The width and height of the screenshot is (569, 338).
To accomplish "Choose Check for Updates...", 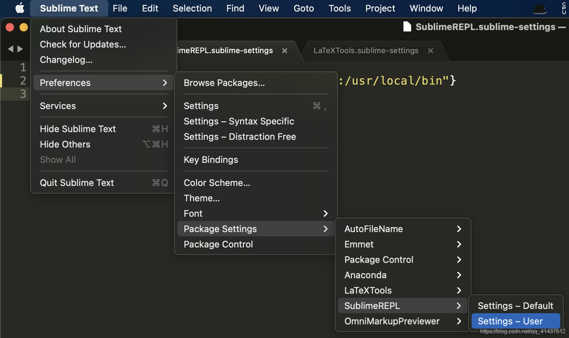I will click(x=104, y=44).
